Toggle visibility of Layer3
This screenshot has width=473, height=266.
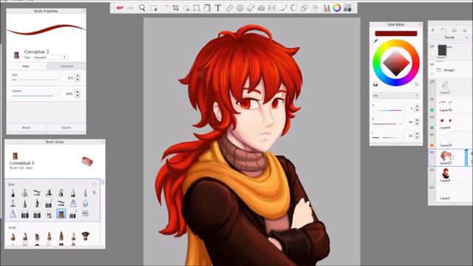(432, 82)
